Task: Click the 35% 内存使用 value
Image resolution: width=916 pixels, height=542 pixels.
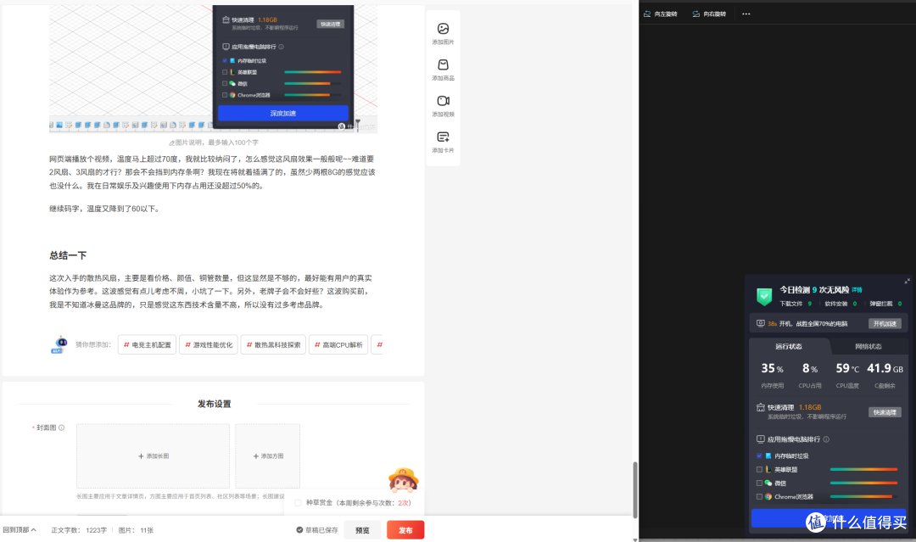Action: (x=773, y=368)
